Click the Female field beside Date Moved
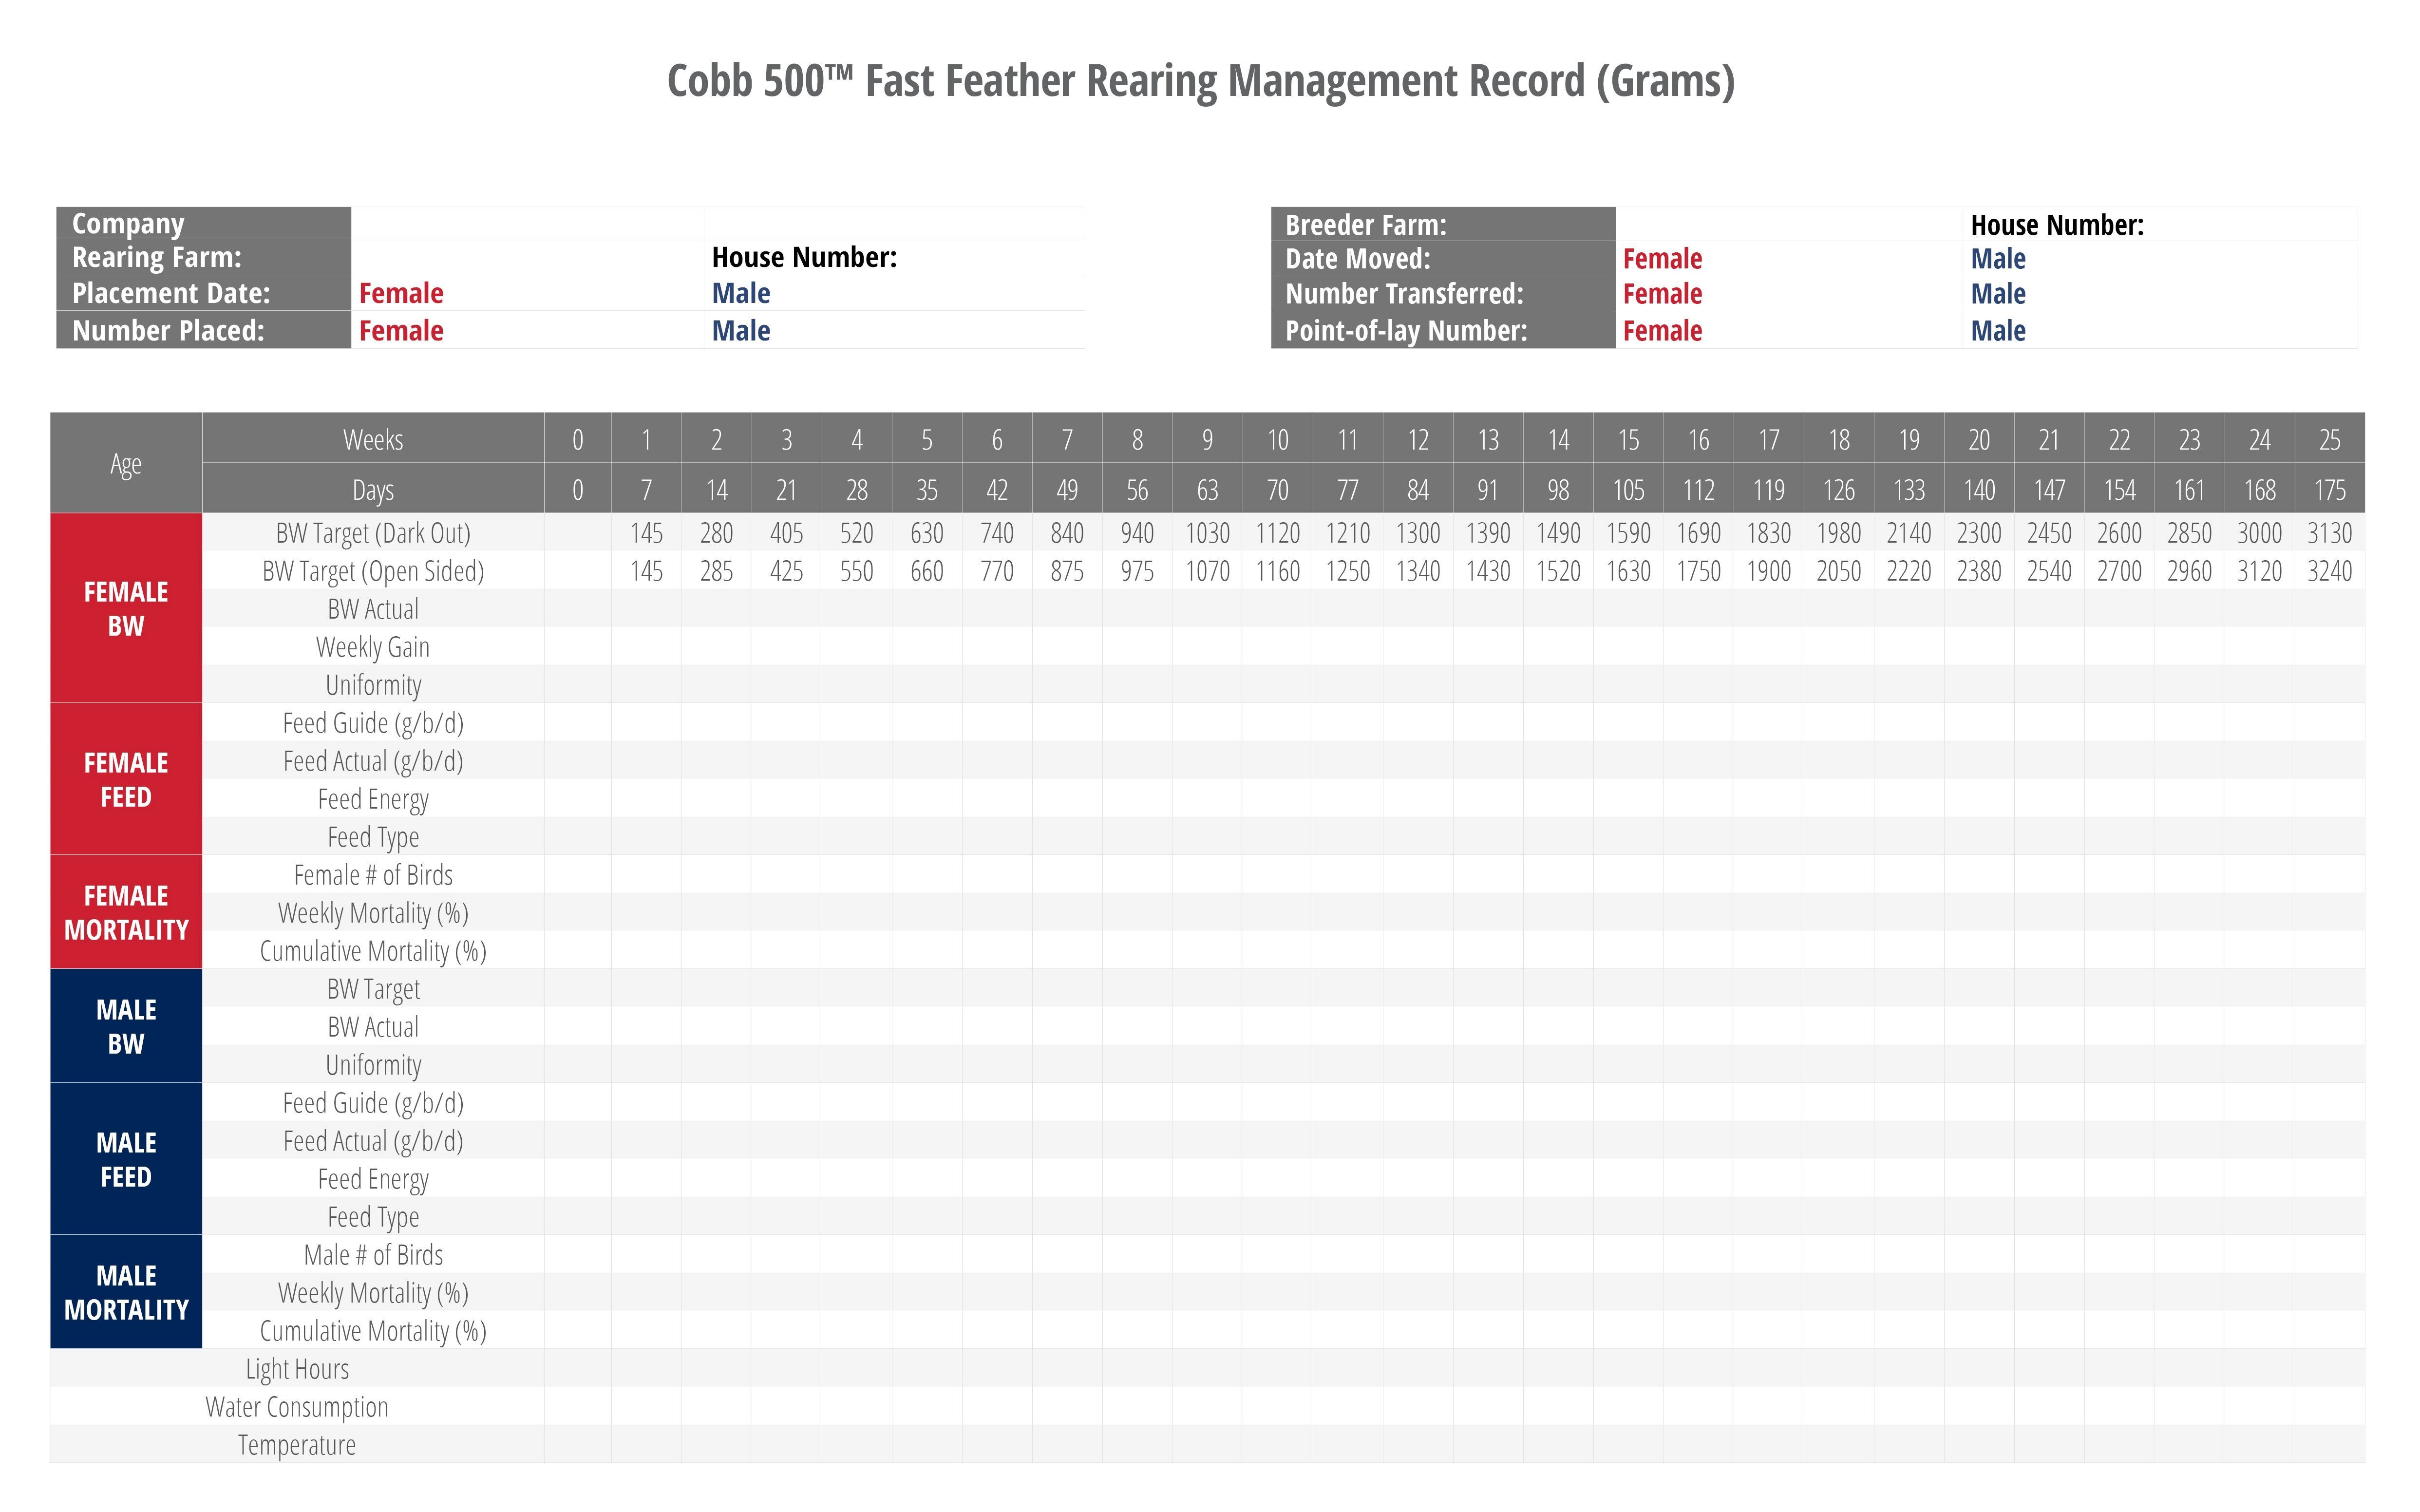2420x1512 pixels. coord(1789,258)
